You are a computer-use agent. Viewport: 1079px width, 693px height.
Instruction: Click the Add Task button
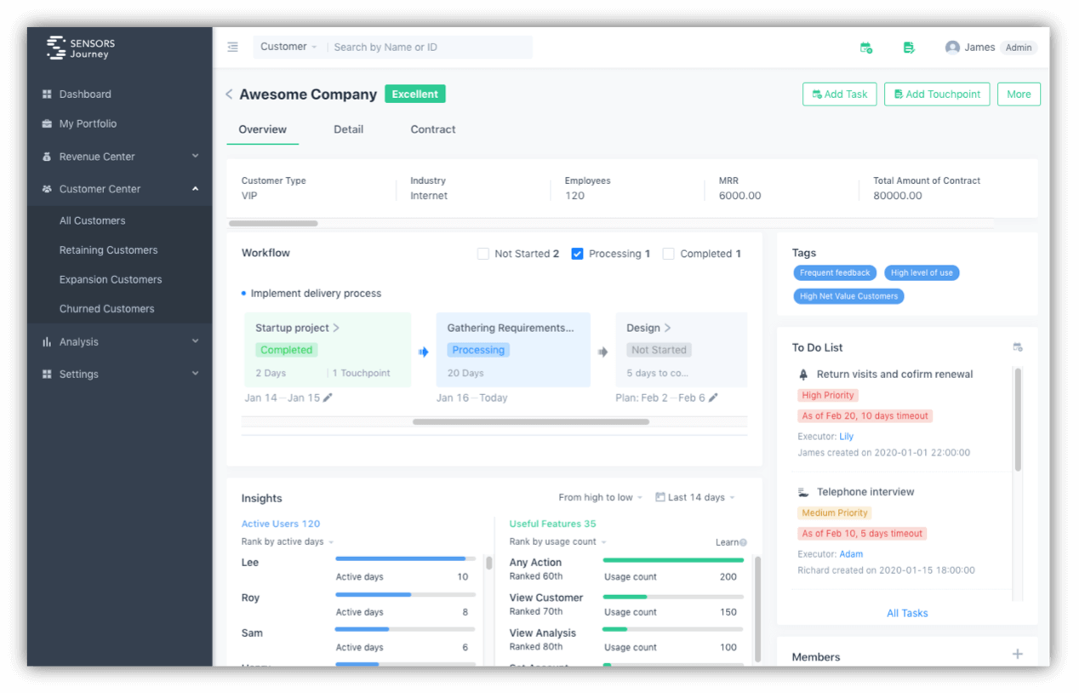tap(840, 94)
